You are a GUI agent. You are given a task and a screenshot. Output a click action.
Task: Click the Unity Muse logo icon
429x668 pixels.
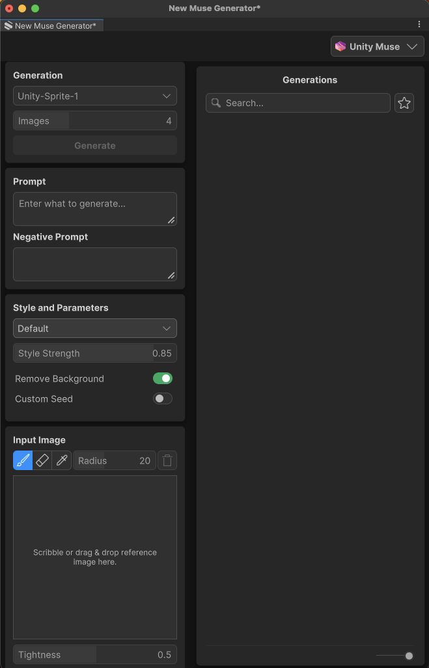pyautogui.click(x=340, y=47)
